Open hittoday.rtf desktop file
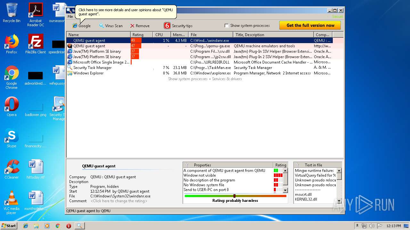Image resolution: width=410 pixels, height=230 pixels. pyautogui.click(x=36, y=169)
